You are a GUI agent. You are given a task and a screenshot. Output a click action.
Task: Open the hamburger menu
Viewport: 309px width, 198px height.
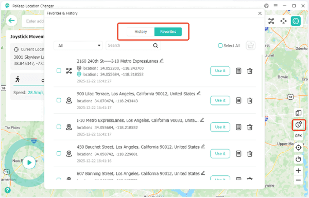[x=276, y=6]
